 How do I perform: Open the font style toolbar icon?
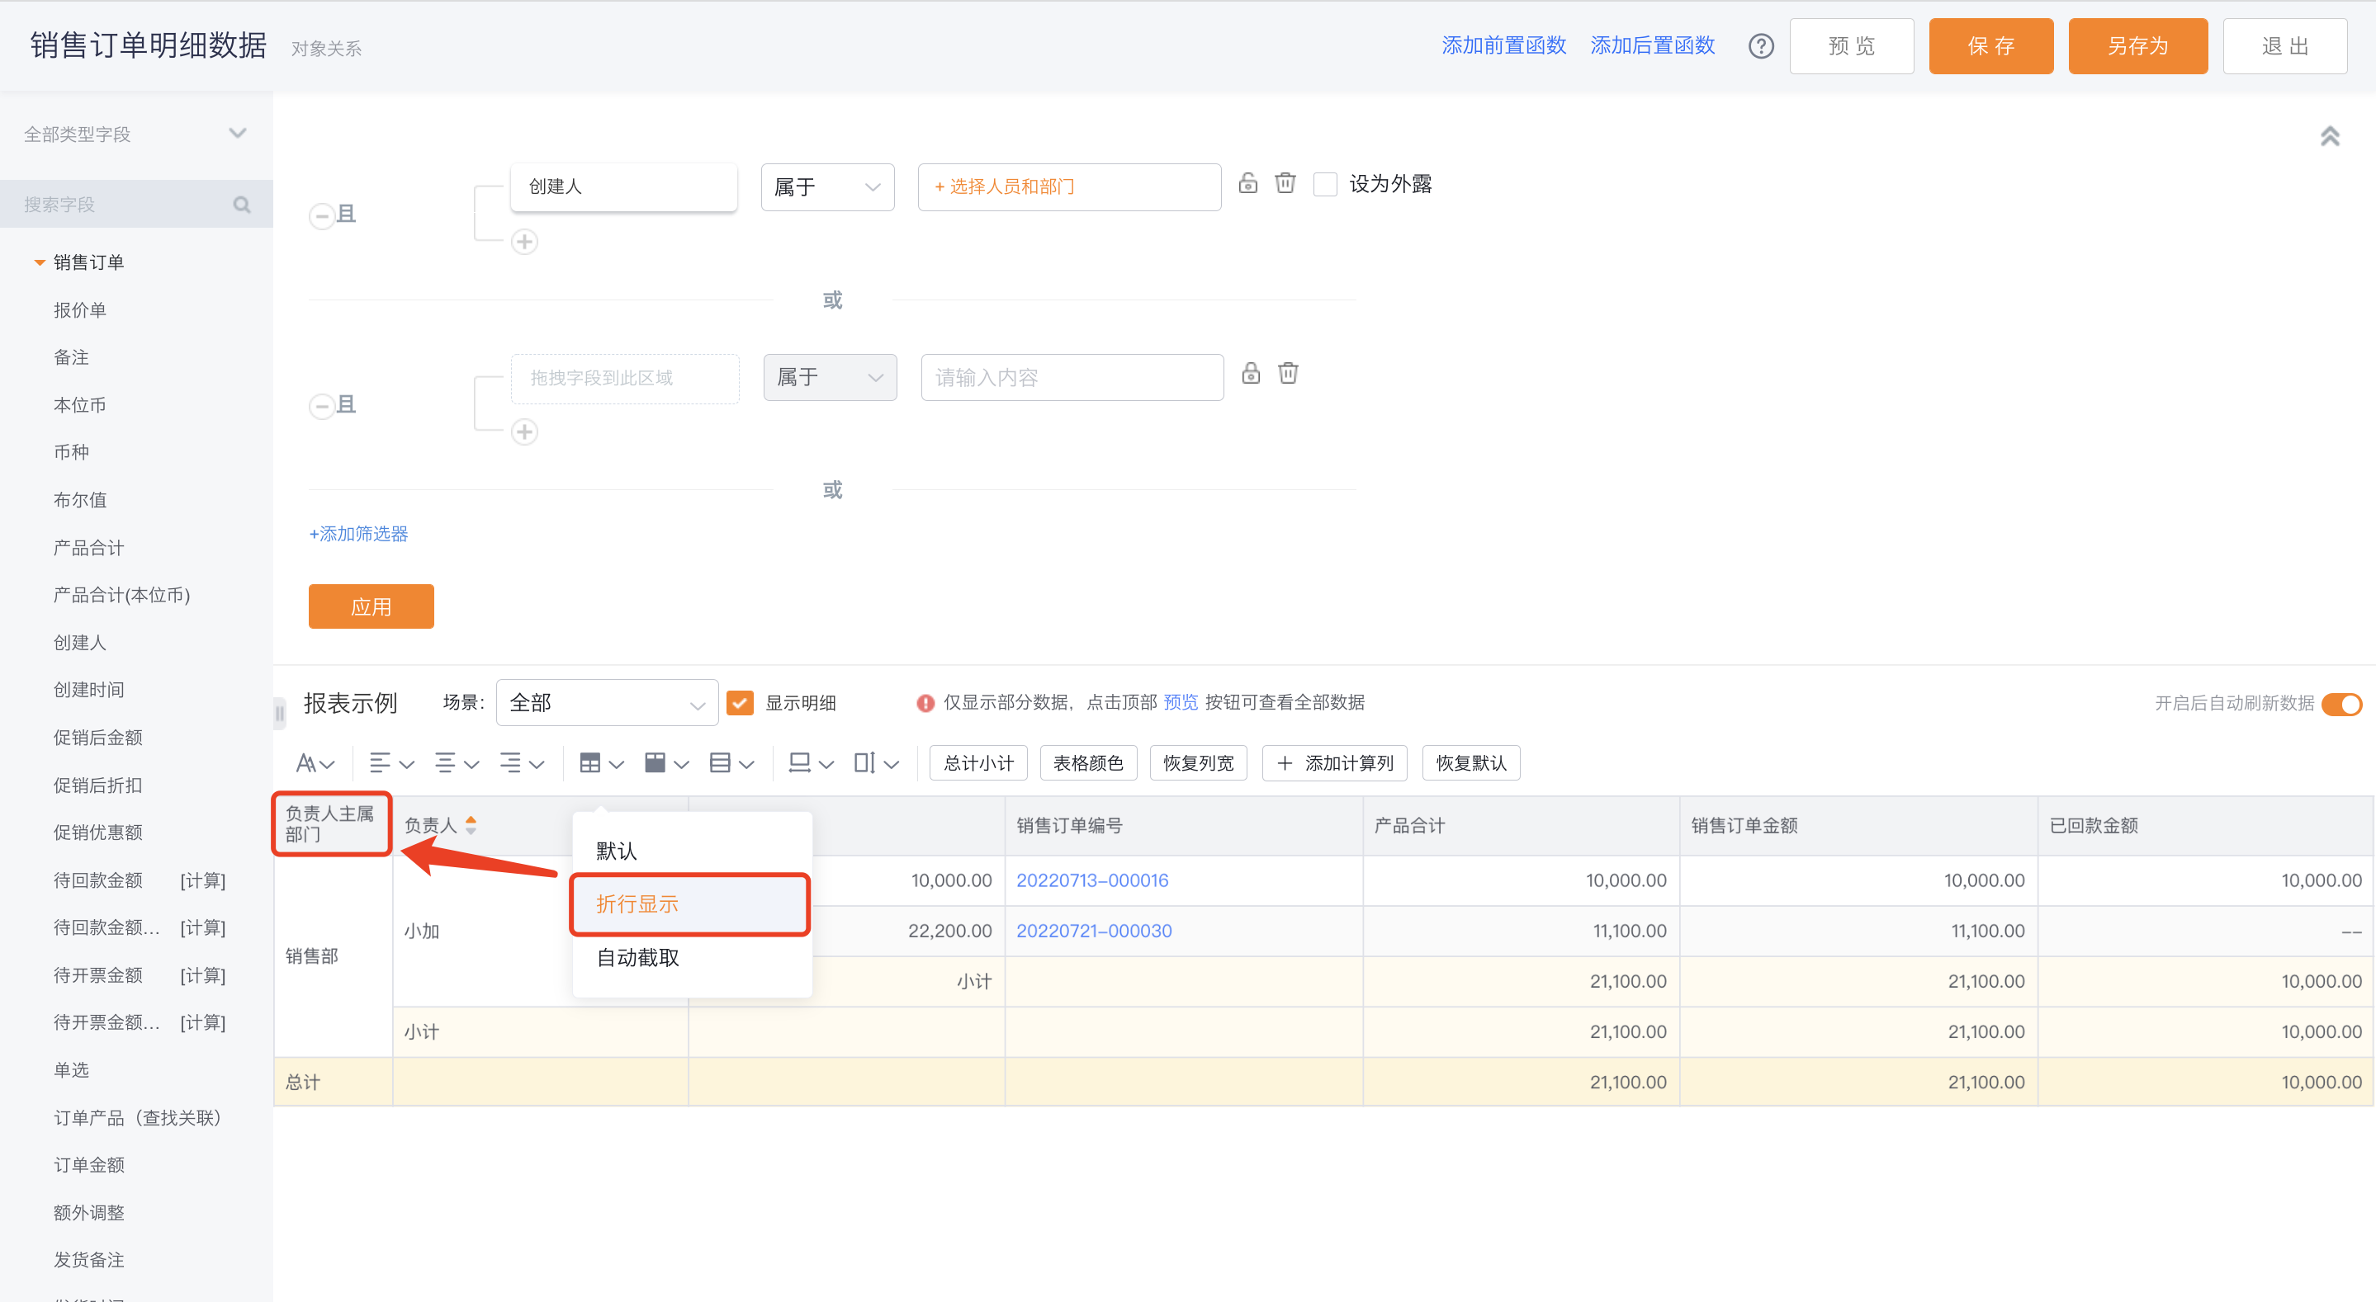pyautogui.click(x=315, y=762)
